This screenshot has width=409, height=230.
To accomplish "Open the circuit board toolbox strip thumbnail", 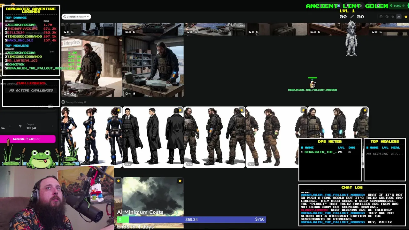I will (x=153, y=29).
